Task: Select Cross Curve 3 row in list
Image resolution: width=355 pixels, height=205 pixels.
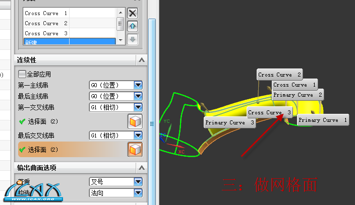Action: click(x=69, y=33)
